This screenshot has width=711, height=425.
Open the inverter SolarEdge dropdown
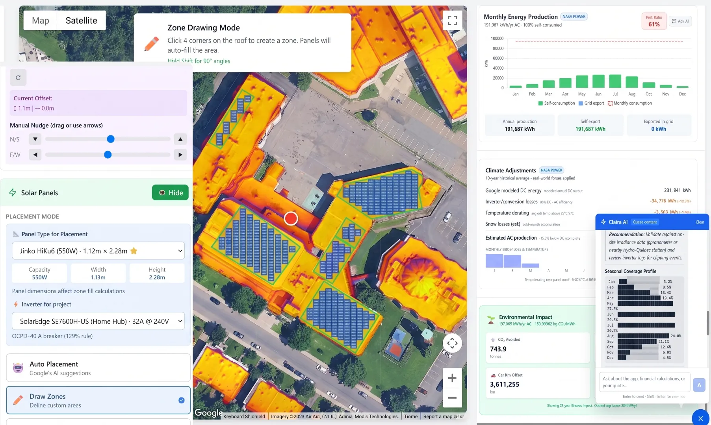98,321
